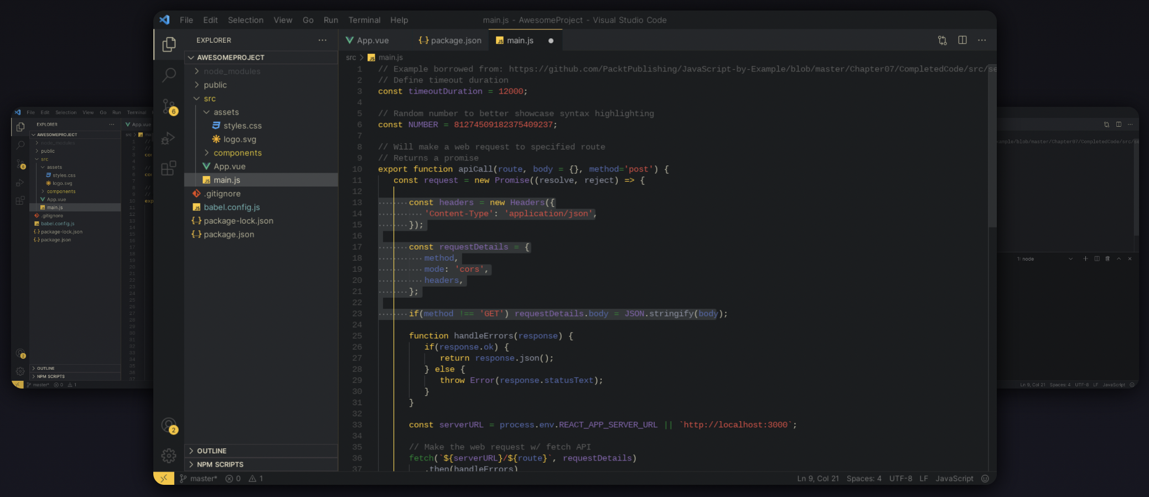Open the Accounts icon with badge 2
This screenshot has width=1149, height=497.
click(169, 426)
